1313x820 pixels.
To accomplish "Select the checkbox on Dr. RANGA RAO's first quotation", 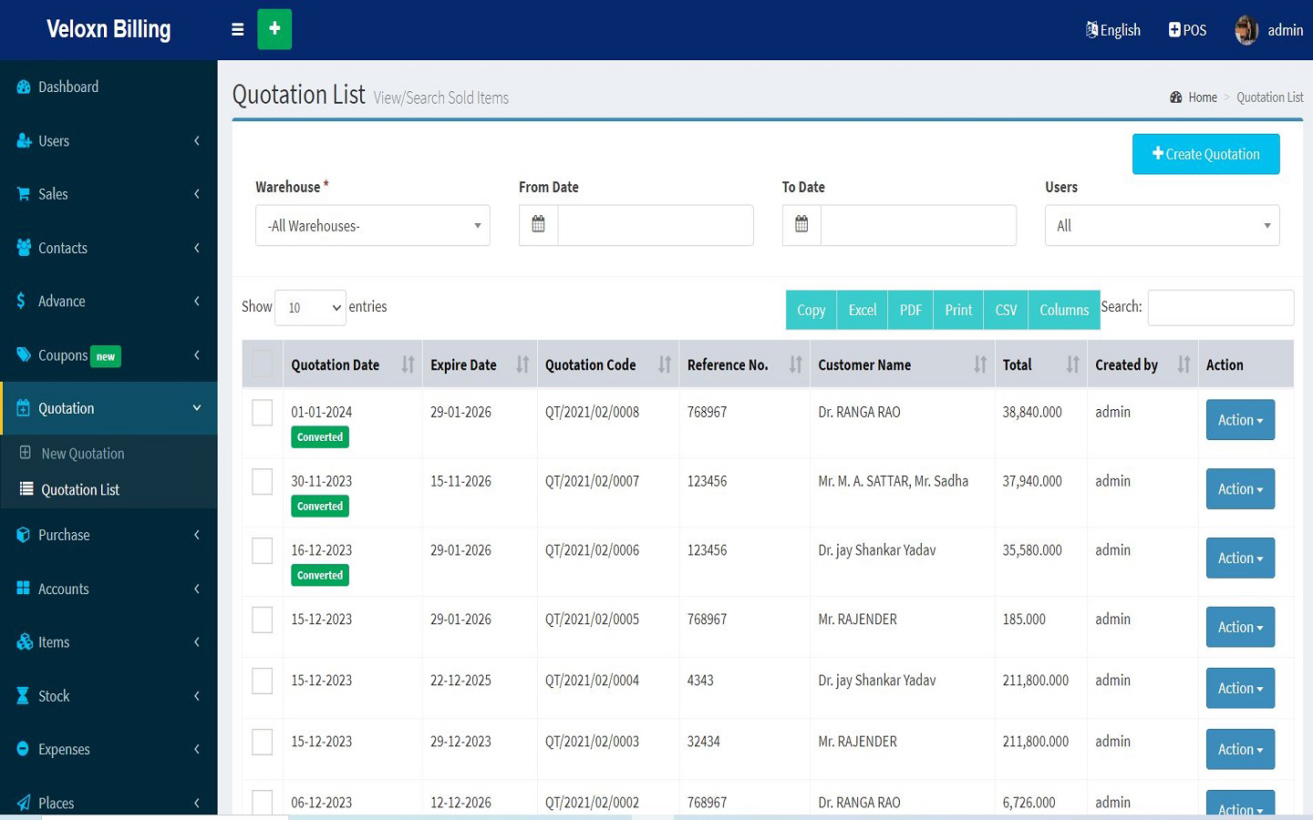I will 262,412.
